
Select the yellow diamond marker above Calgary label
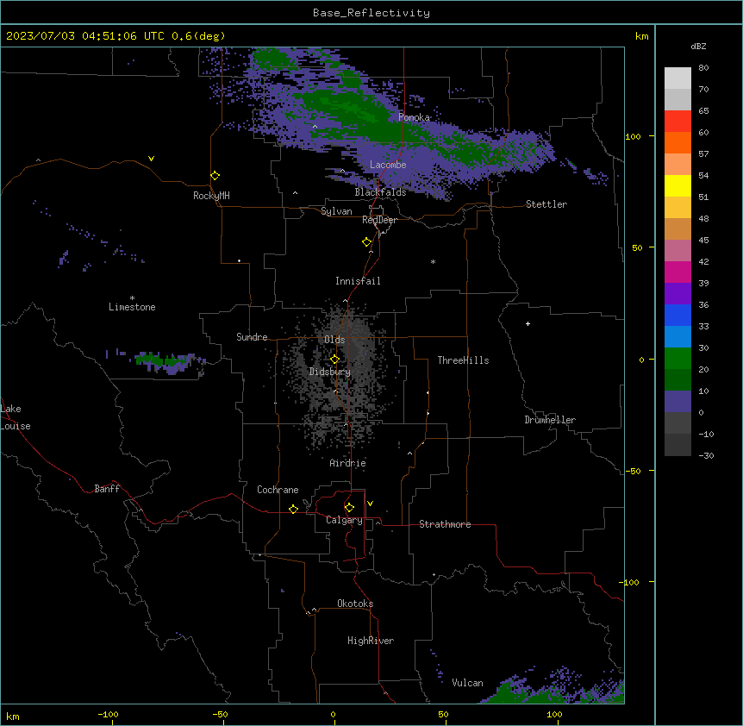tap(349, 508)
